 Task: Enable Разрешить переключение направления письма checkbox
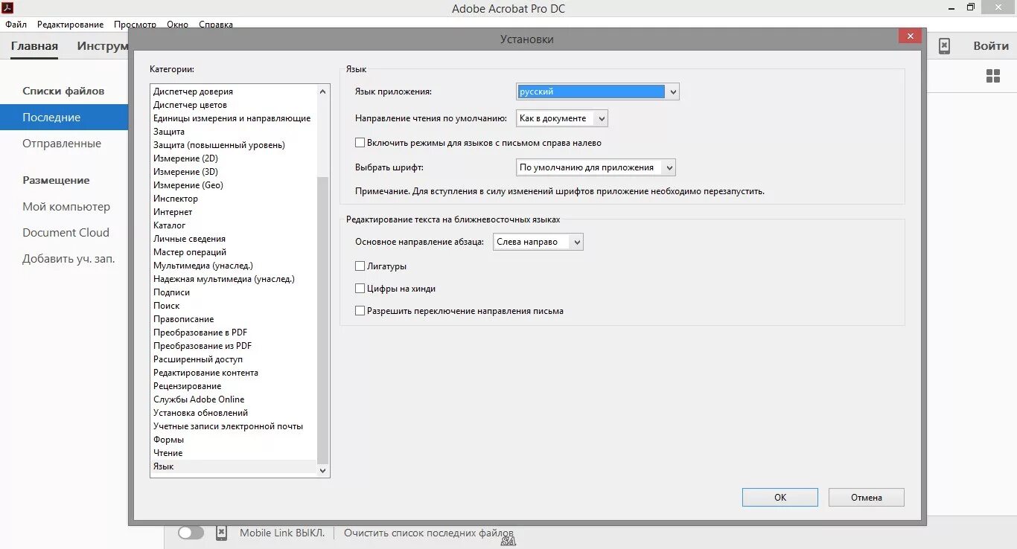[360, 311]
